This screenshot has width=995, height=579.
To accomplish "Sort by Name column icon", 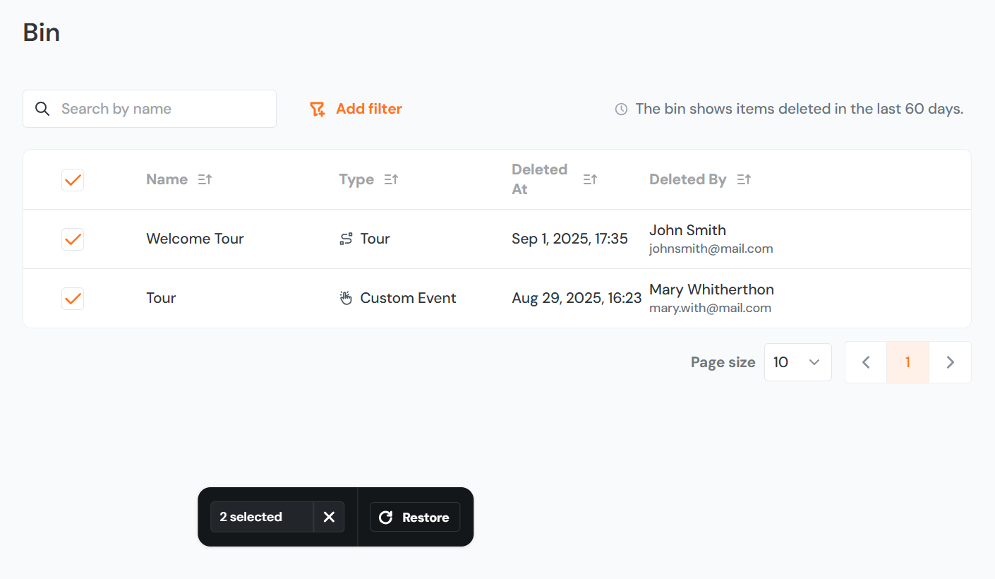I will point(205,179).
